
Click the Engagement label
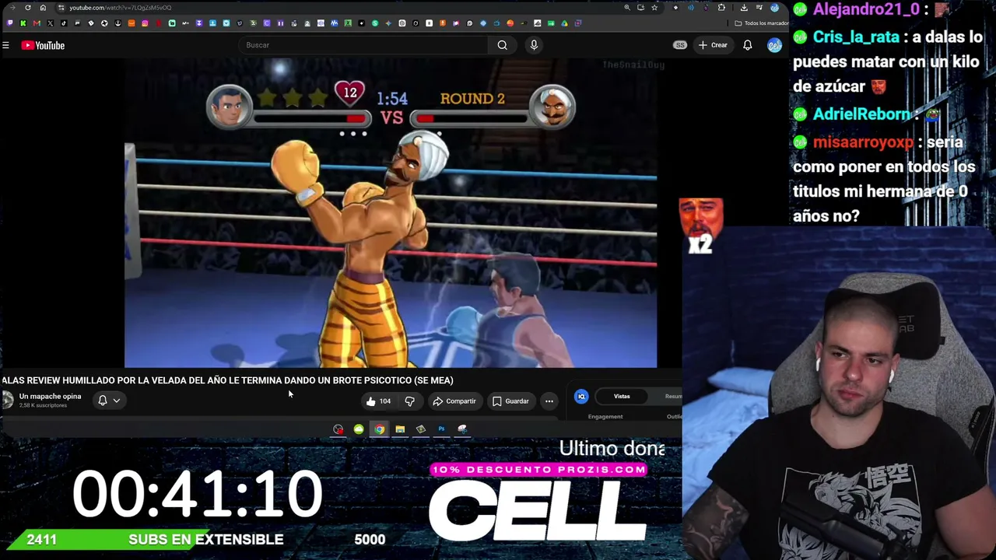605,417
